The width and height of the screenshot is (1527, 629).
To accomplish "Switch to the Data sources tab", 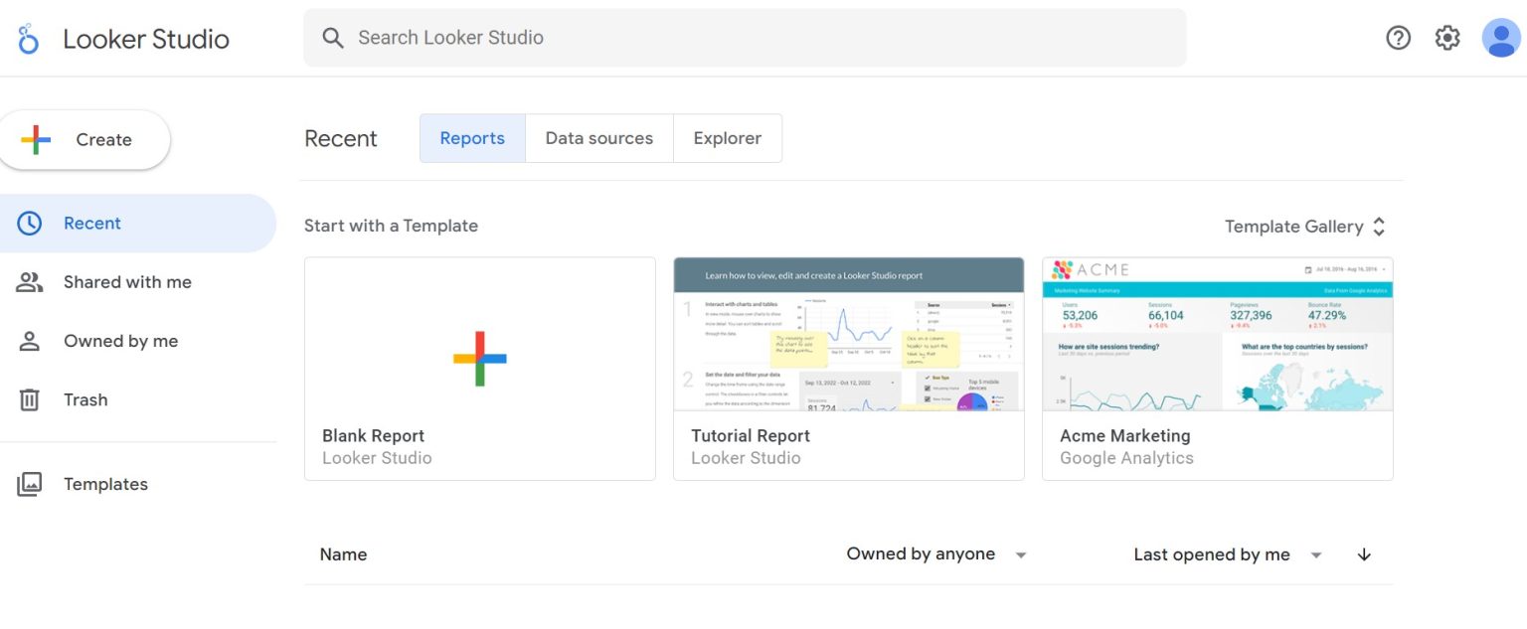I will point(598,137).
